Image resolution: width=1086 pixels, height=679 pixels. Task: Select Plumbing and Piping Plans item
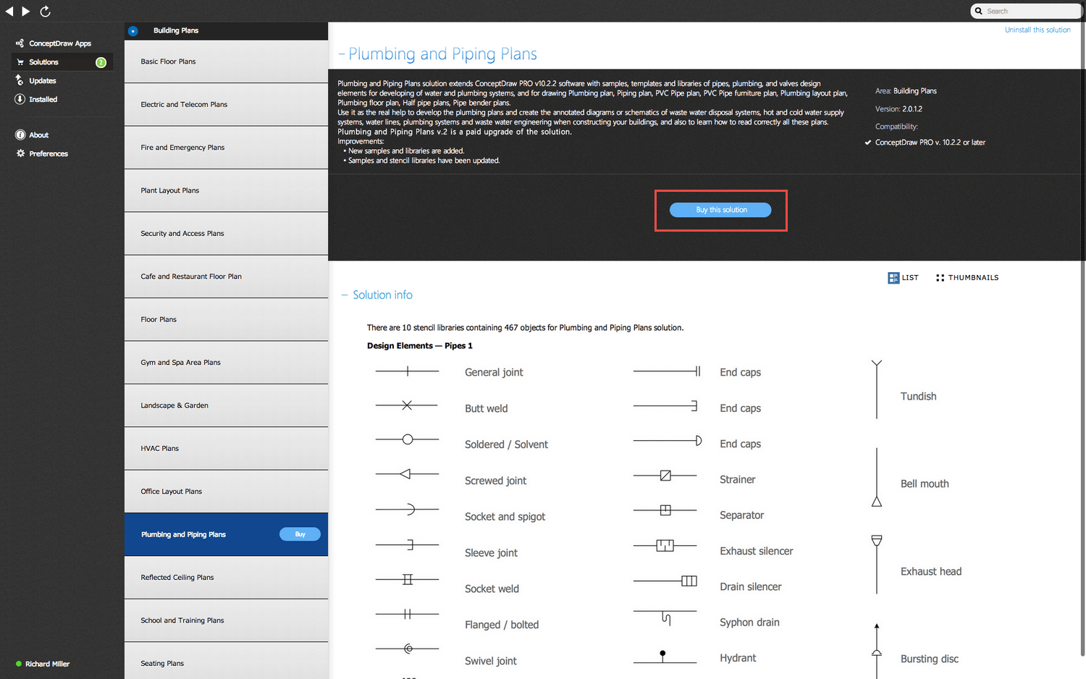tap(226, 534)
